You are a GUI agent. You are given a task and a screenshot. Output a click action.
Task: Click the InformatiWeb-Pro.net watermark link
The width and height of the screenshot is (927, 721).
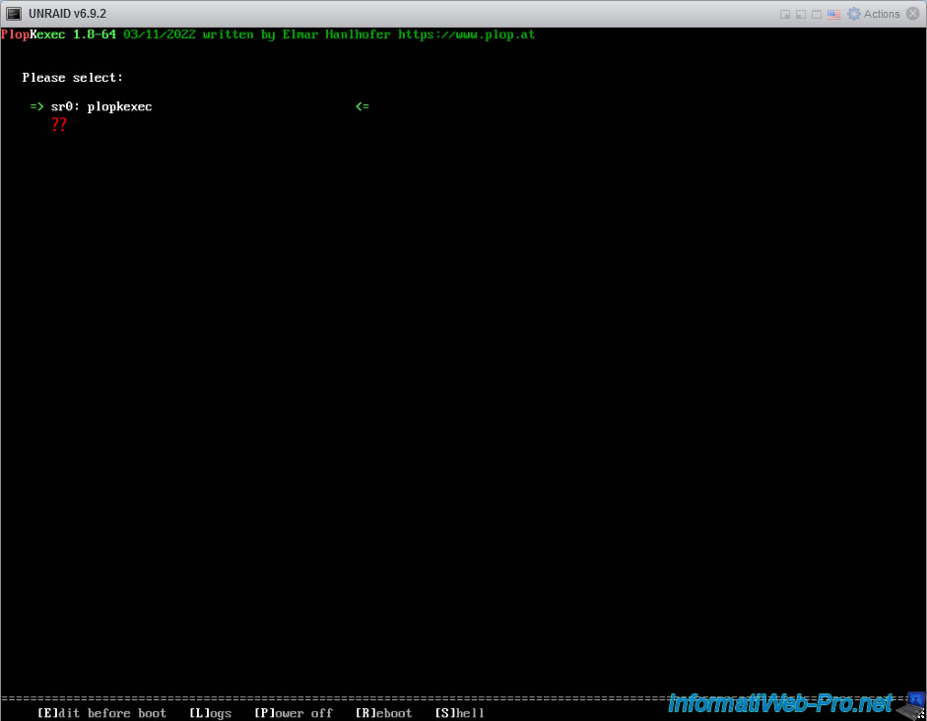point(780,703)
